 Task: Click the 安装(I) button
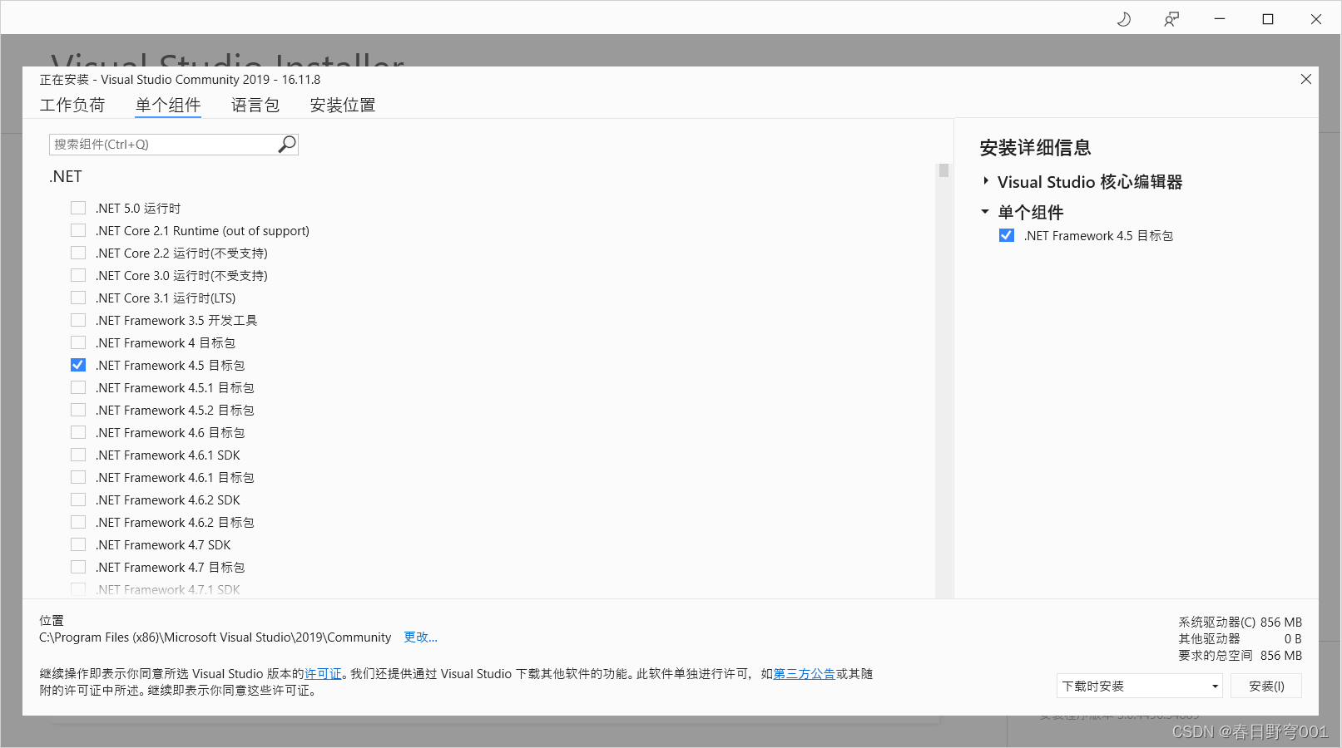pyautogui.click(x=1265, y=686)
